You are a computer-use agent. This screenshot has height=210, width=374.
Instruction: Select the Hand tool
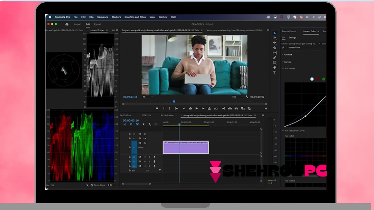pyautogui.click(x=275, y=67)
